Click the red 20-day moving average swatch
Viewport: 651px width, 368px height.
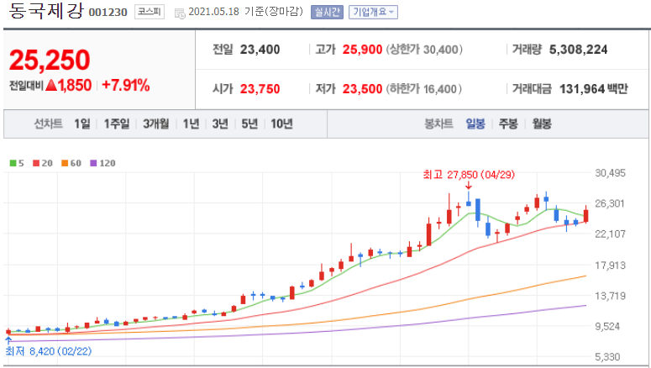tap(36, 163)
